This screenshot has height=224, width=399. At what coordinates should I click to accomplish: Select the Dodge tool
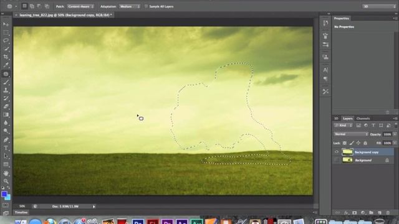(6, 131)
